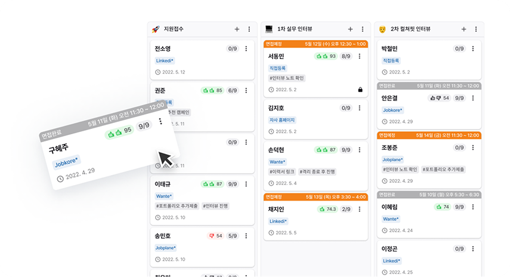This screenshot has width=510, height=277.
Task: Click plus icon in 지원접수 column header
Action: (x=237, y=29)
